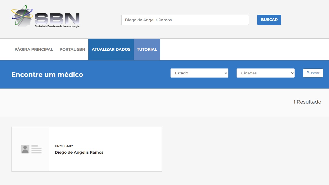Click the doctor profile placeholder icon
The width and height of the screenshot is (329, 185).
point(31,149)
